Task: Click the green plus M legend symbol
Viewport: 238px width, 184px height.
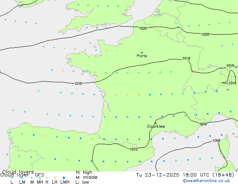Action: 32,178
